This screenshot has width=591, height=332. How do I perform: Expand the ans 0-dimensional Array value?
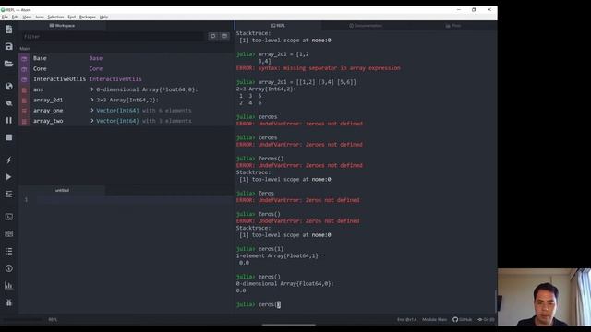[92, 89]
